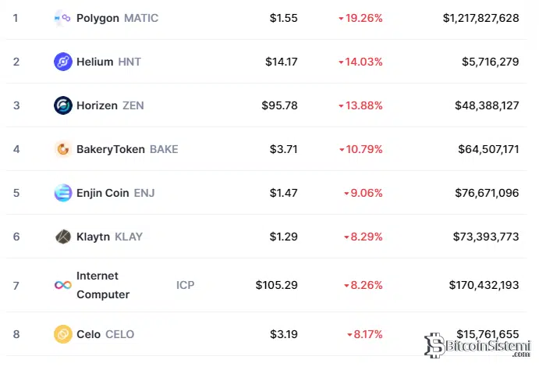Click the Klaytn KLAY coin icon

tap(63, 237)
